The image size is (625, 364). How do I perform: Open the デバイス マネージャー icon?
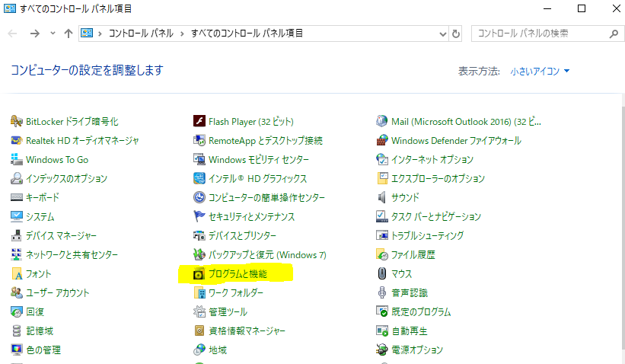click(x=16, y=235)
